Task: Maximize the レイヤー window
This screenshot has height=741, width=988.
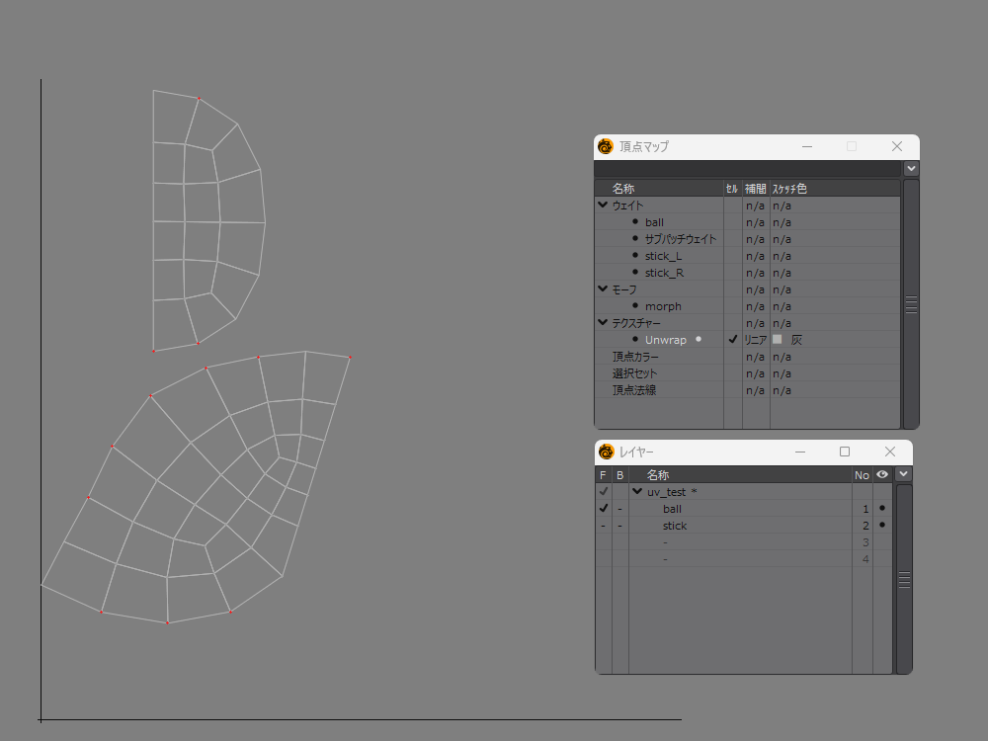Action: [x=845, y=452]
